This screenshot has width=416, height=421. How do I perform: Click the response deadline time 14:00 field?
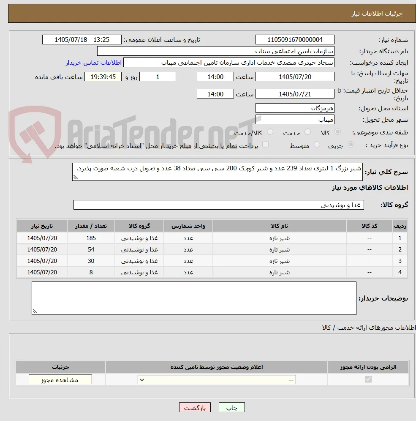(x=215, y=77)
